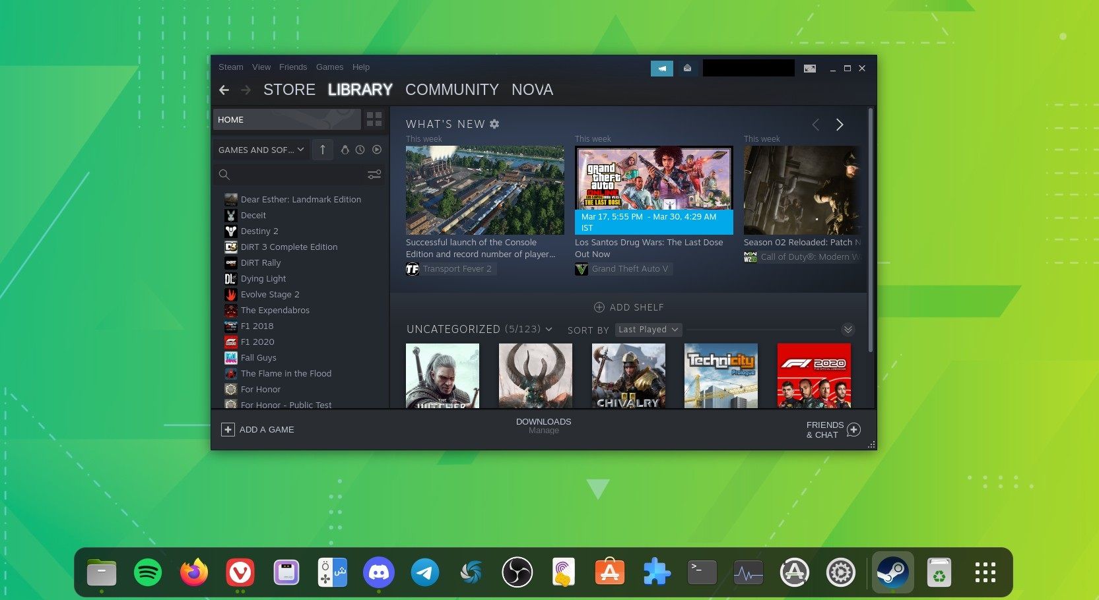
Task: Filter games by recently played clock icon
Action: 360,150
